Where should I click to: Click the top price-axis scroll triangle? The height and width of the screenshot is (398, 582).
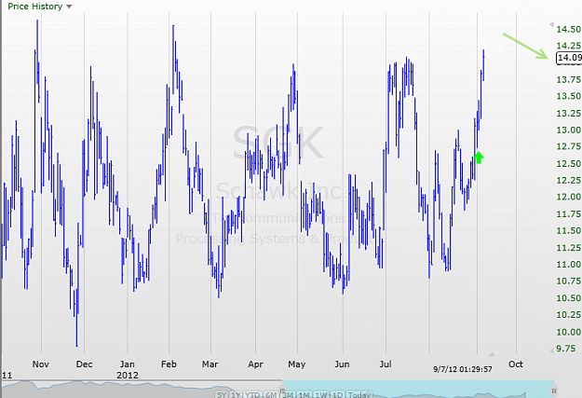coord(551,24)
